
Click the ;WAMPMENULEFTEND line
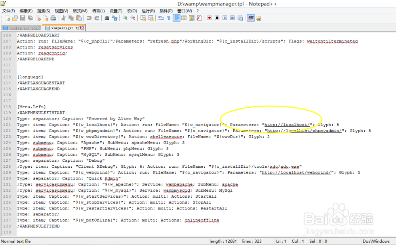38,226
